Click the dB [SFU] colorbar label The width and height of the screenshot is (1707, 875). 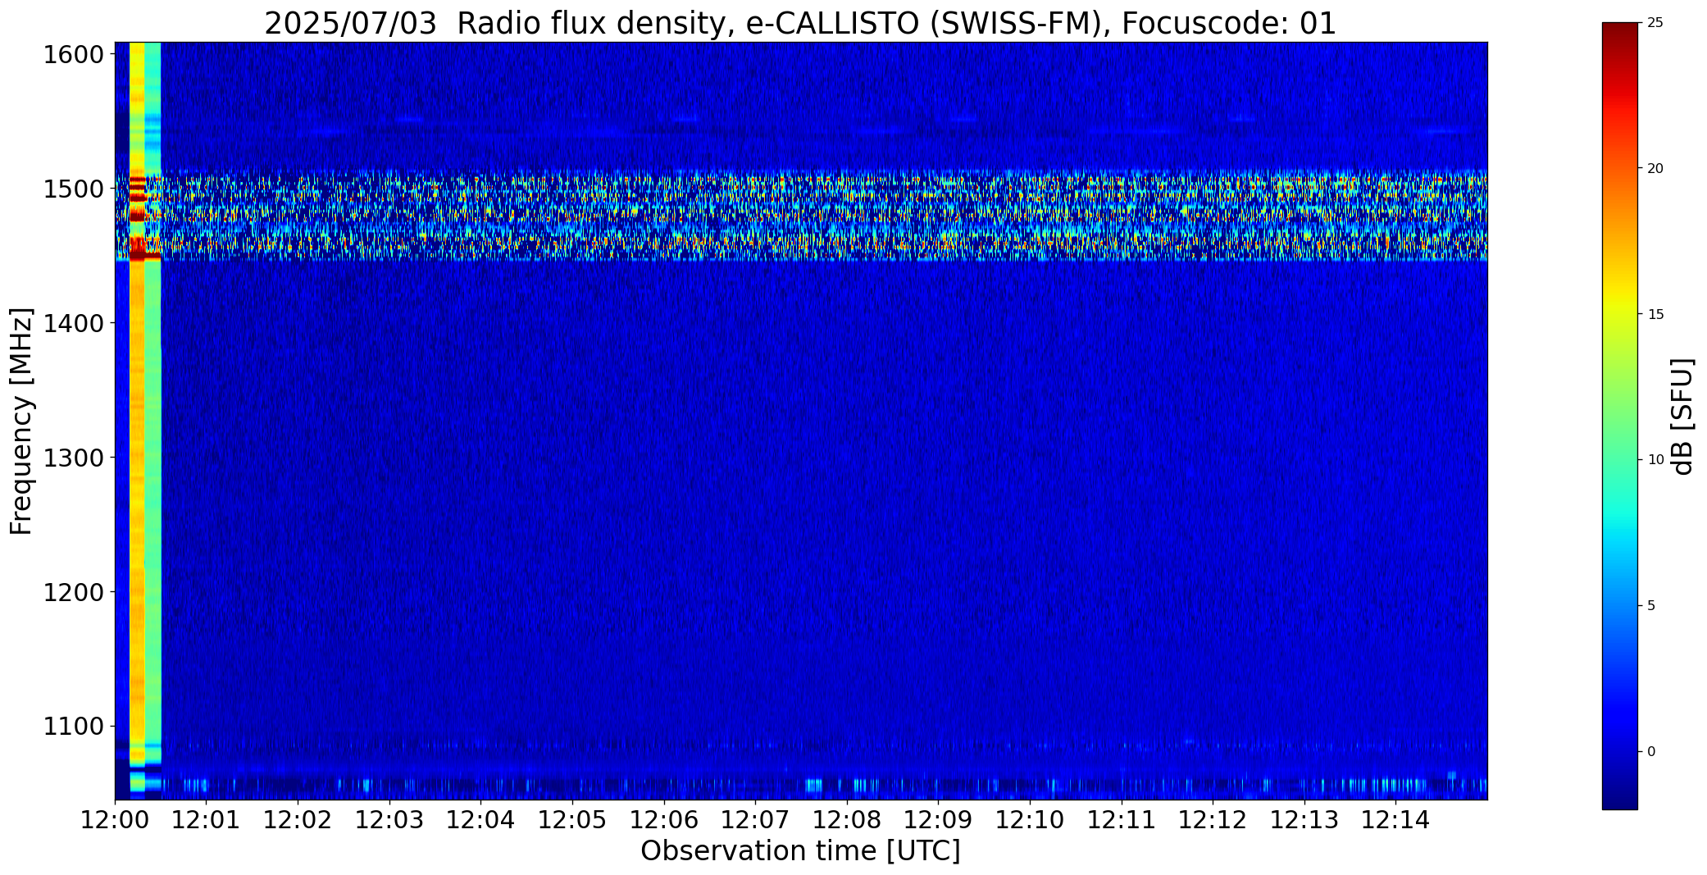coord(1683,417)
